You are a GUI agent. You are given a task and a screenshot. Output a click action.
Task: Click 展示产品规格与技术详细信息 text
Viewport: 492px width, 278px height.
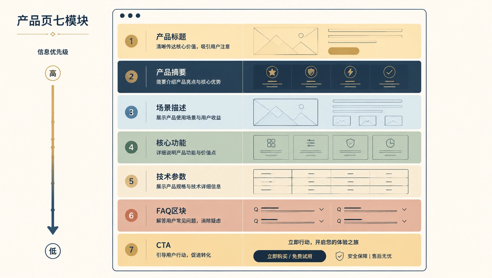(x=188, y=187)
